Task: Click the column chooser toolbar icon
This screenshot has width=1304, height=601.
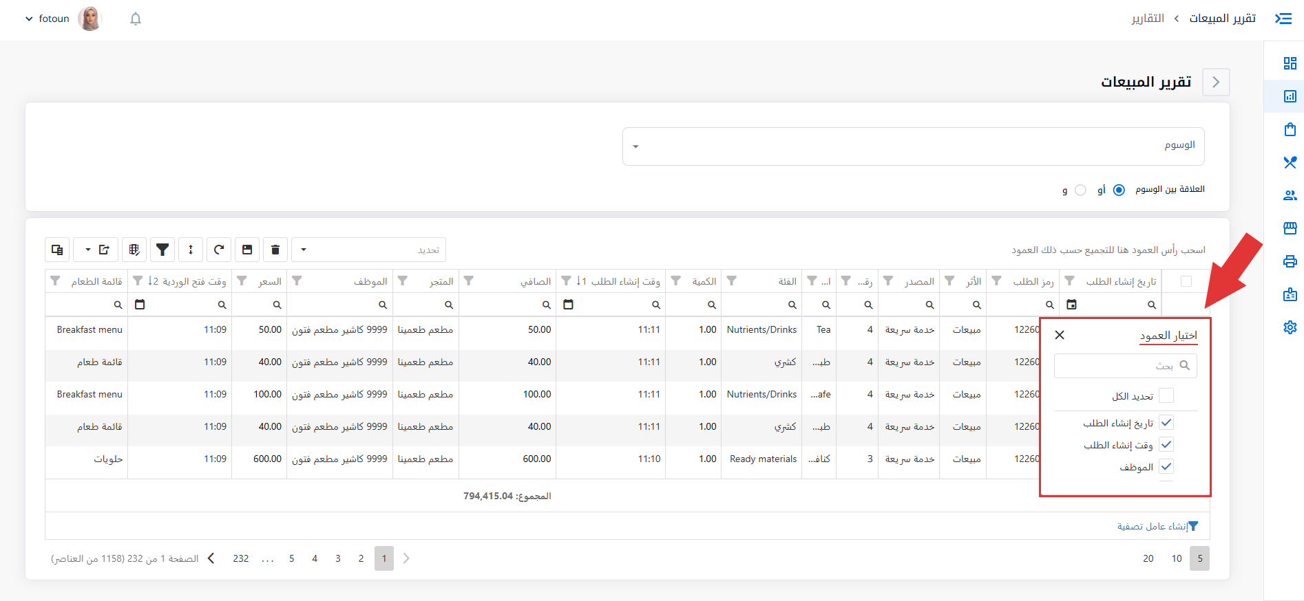Action: (57, 250)
